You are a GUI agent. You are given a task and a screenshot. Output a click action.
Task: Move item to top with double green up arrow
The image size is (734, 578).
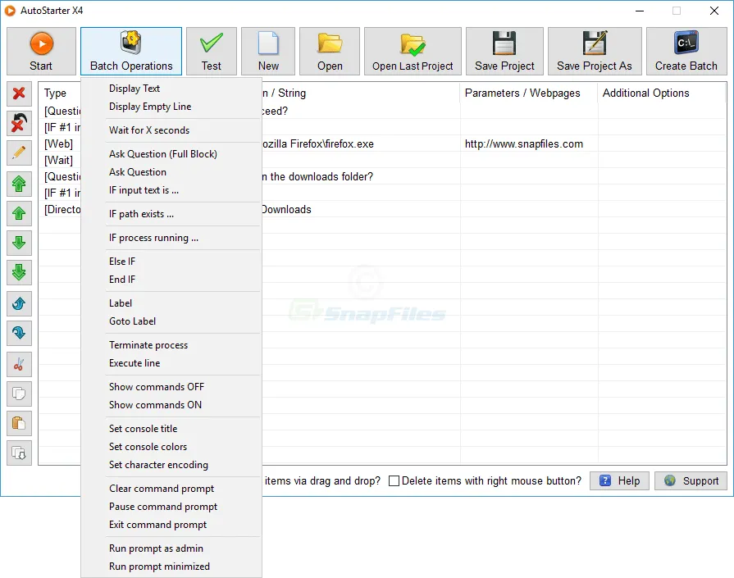[x=19, y=184]
